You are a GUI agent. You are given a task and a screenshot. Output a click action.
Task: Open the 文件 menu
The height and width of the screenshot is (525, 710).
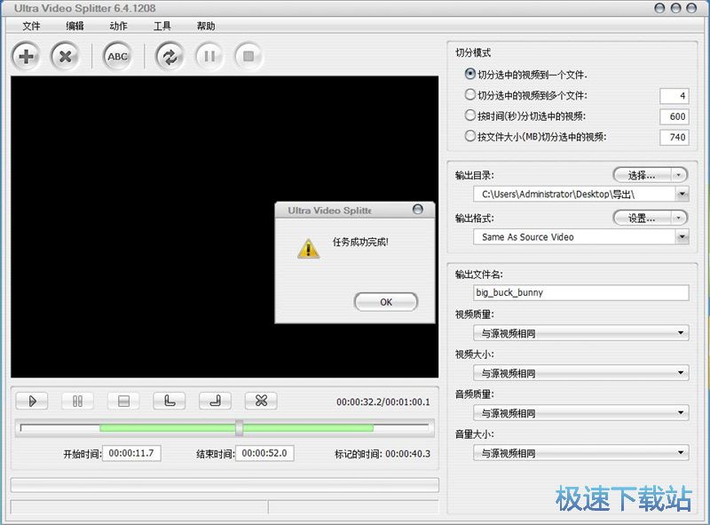(x=31, y=26)
